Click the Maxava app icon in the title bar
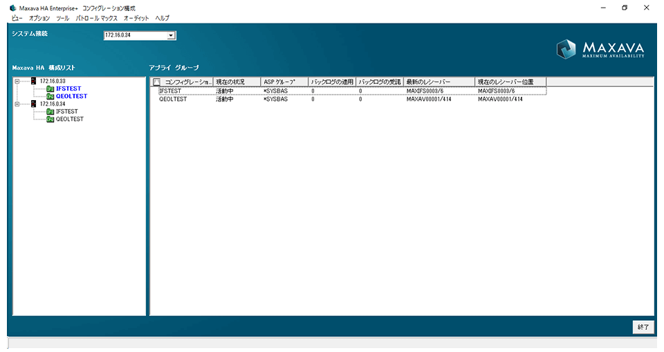The height and width of the screenshot is (352, 664). pos(12,8)
